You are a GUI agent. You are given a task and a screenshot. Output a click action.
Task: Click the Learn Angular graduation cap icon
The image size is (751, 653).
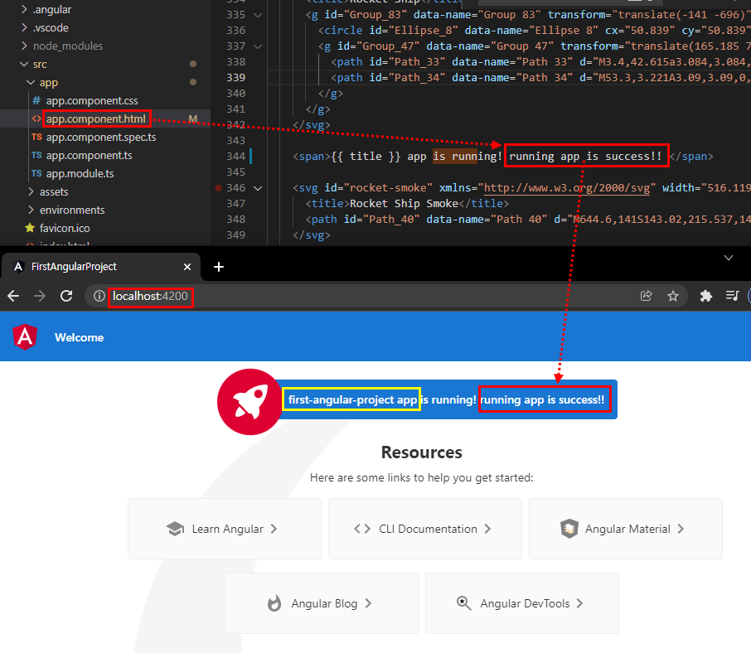175,529
